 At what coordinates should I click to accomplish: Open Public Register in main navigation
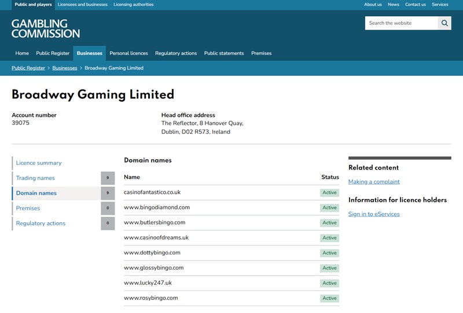[53, 53]
